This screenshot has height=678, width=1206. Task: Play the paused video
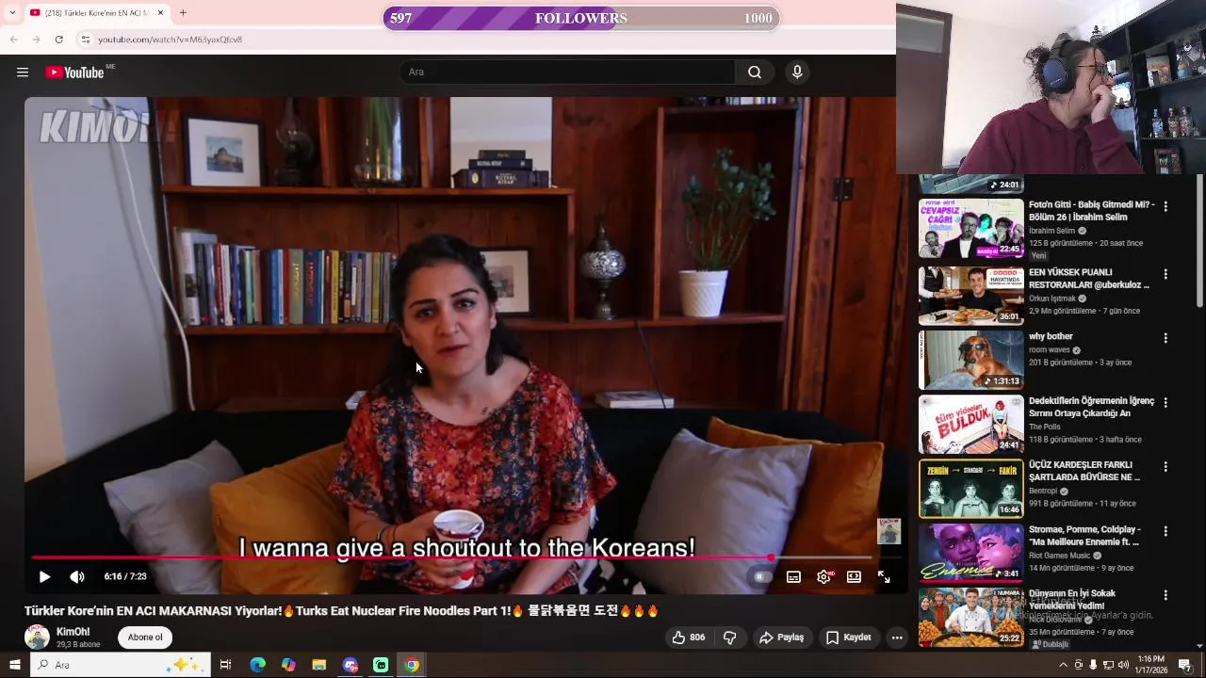pos(44,576)
